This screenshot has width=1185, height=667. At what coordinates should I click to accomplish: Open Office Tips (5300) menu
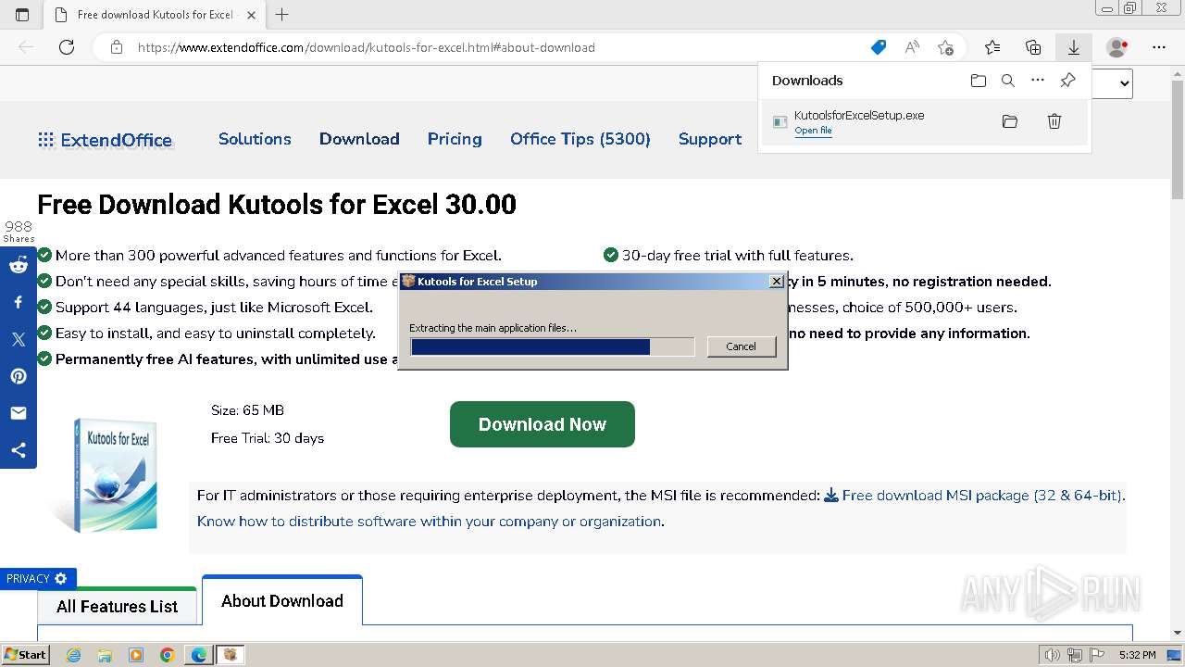coord(580,139)
